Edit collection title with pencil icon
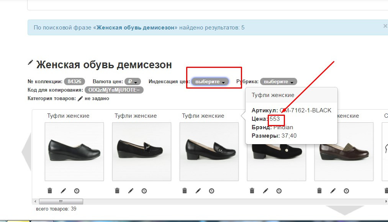 click(30, 62)
